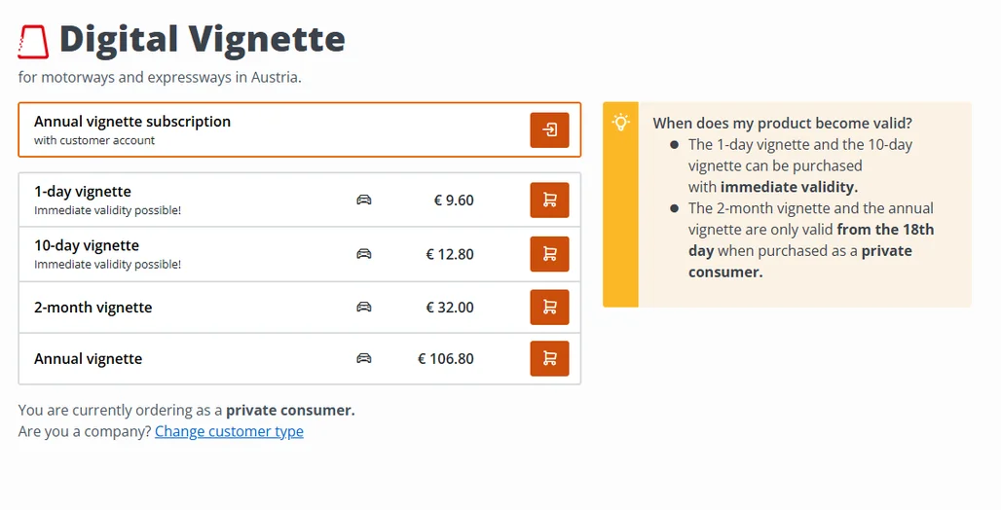Select Annual vignette subscription option
1001x510 pixels.
coord(299,129)
